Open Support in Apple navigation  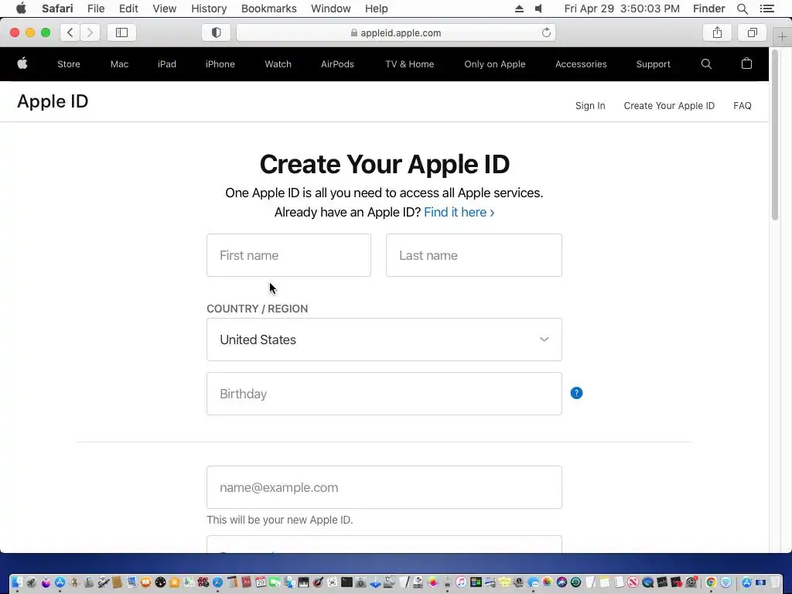click(653, 64)
